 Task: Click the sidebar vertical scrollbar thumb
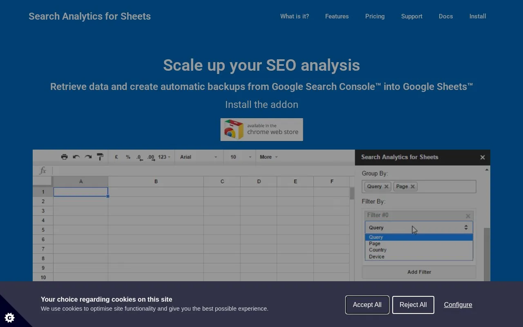click(487, 254)
